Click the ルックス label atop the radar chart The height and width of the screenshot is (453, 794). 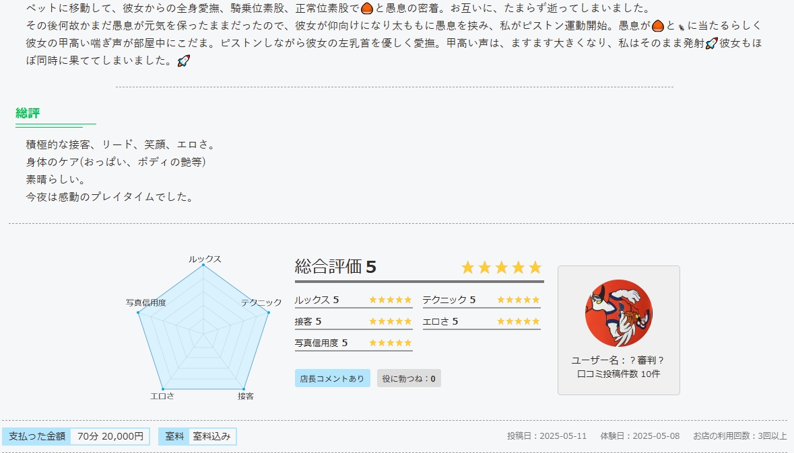pyautogui.click(x=205, y=259)
